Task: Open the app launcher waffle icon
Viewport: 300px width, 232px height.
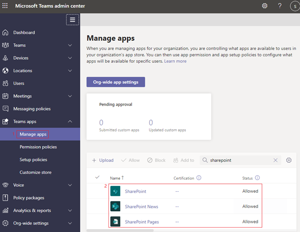Action: (x=5, y=6)
